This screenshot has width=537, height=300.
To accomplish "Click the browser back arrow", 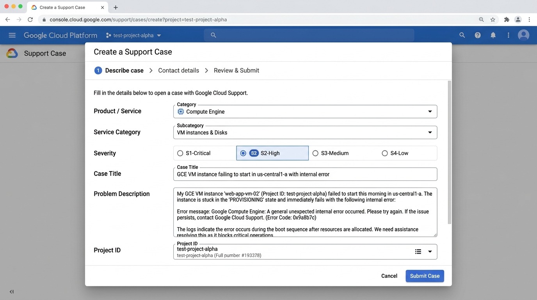I will coord(7,20).
